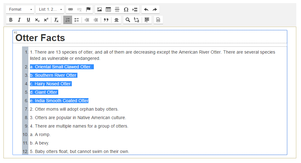Screen dimensions: 301x163
Task: Click the 'a. A romp.' line
Action: [x=40, y=134]
